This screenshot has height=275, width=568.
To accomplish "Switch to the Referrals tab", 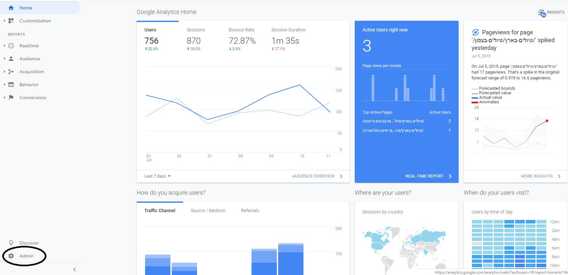I will click(x=250, y=211).
